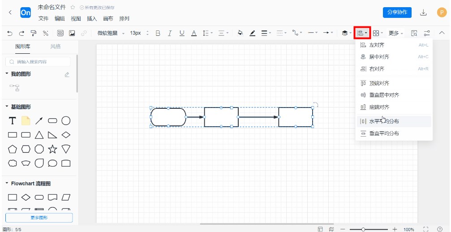Click the 更多图形 button
This screenshot has height=232, width=451.
[39, 218]
